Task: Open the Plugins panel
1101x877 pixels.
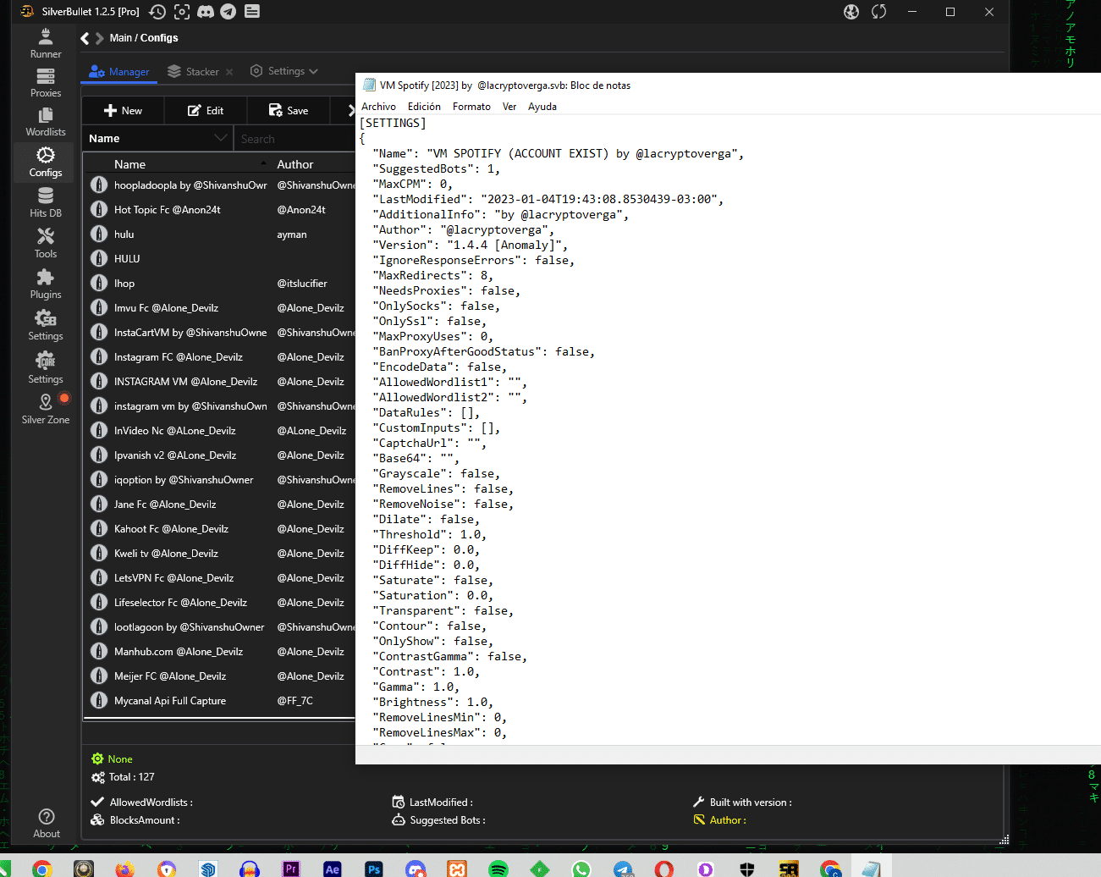Action: tap(46, 284)
